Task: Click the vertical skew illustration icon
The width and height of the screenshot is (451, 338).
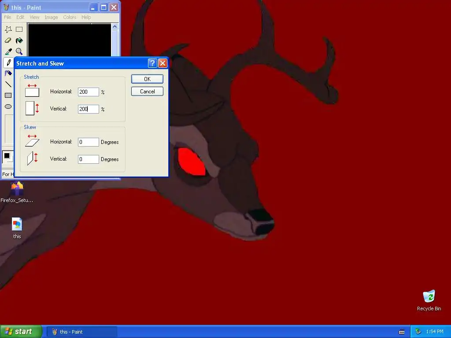Action: pyautogui.click(x=32, y=158)
